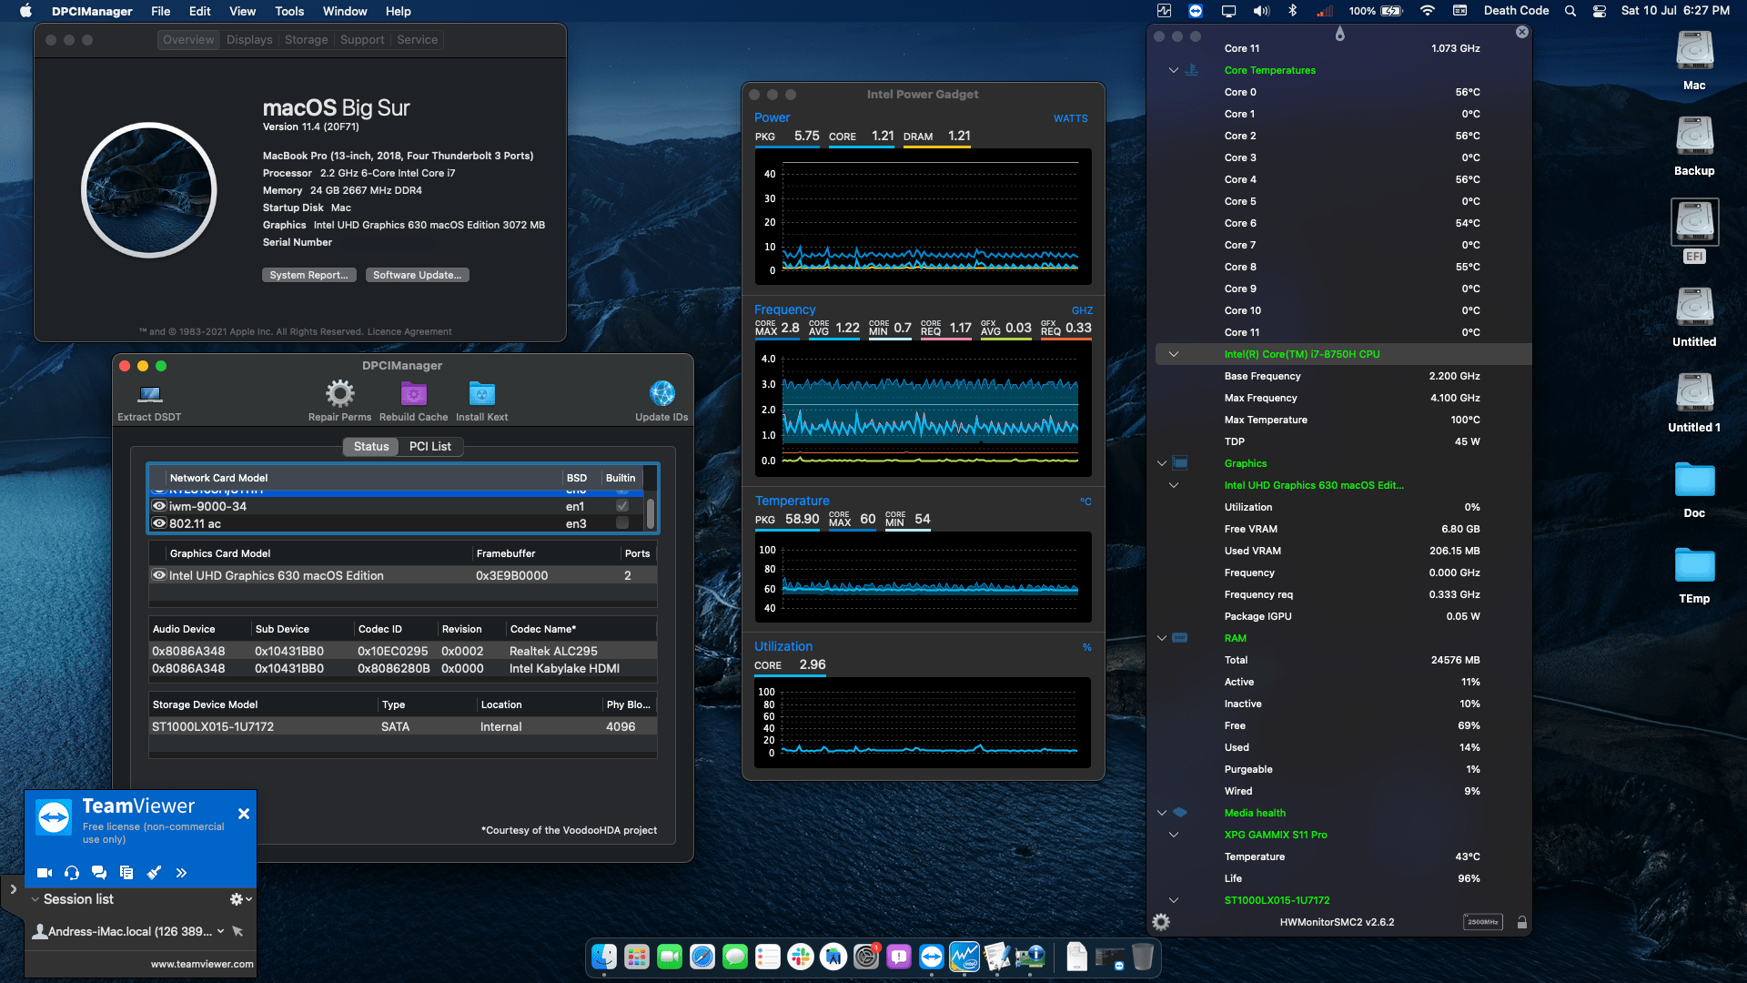Click the Install Kext icon
This screenshot has height=983, width=1747.
482,393
